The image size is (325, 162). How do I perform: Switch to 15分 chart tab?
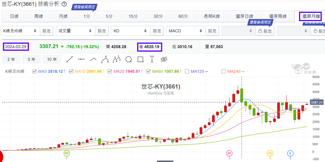[133, 16]
